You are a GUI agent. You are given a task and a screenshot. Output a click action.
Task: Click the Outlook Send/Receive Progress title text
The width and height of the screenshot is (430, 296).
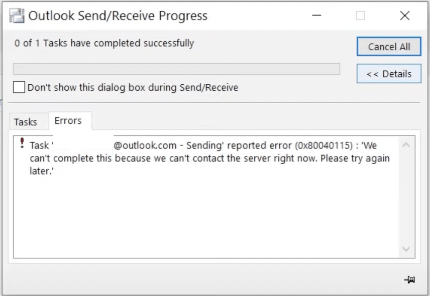[x=118, y=16]
